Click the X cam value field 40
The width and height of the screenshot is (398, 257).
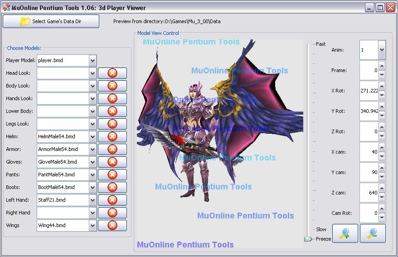pyautogui.click(x=369, y=152)
